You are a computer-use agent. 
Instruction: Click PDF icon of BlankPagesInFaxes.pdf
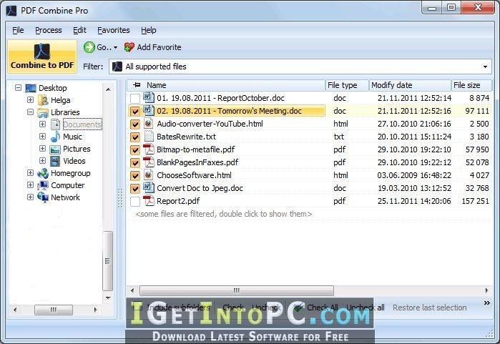click(x=149, y=162)
